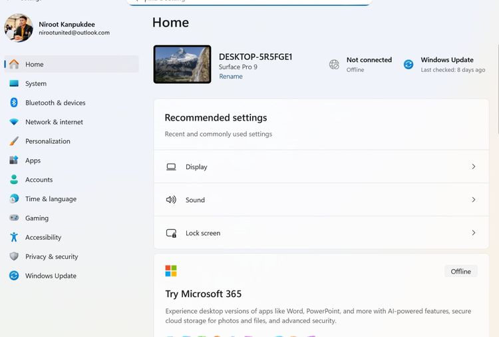Click the Surface Pro 9 model text
This screenshot has height=337, width=499.
pos(238,67)
